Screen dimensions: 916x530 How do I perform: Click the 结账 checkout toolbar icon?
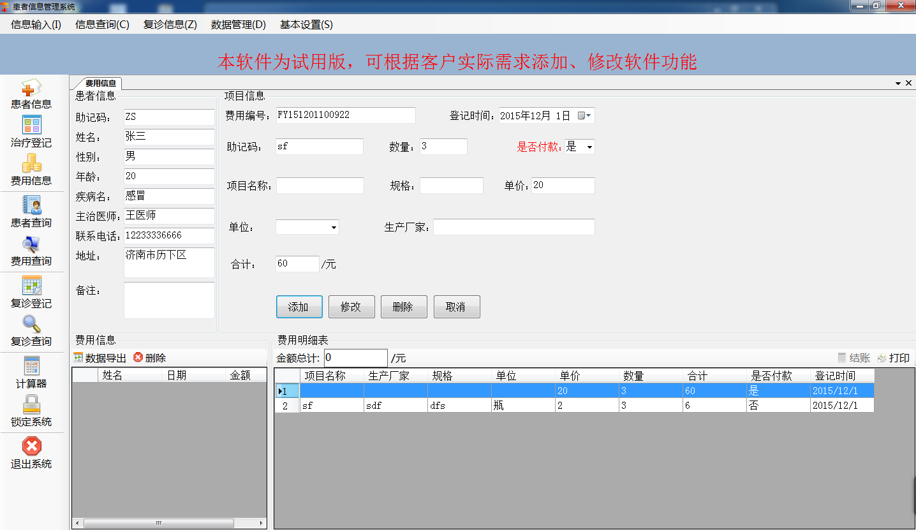click(842, 358)
